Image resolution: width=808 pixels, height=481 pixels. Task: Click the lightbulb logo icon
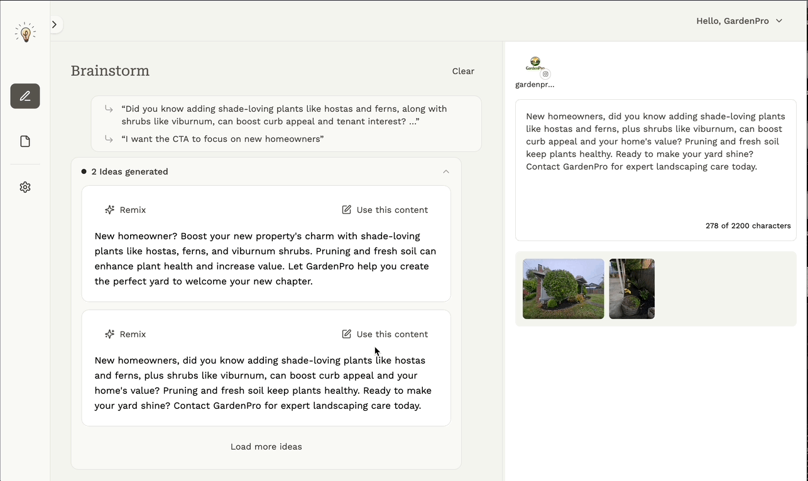[x=25, y=33]
